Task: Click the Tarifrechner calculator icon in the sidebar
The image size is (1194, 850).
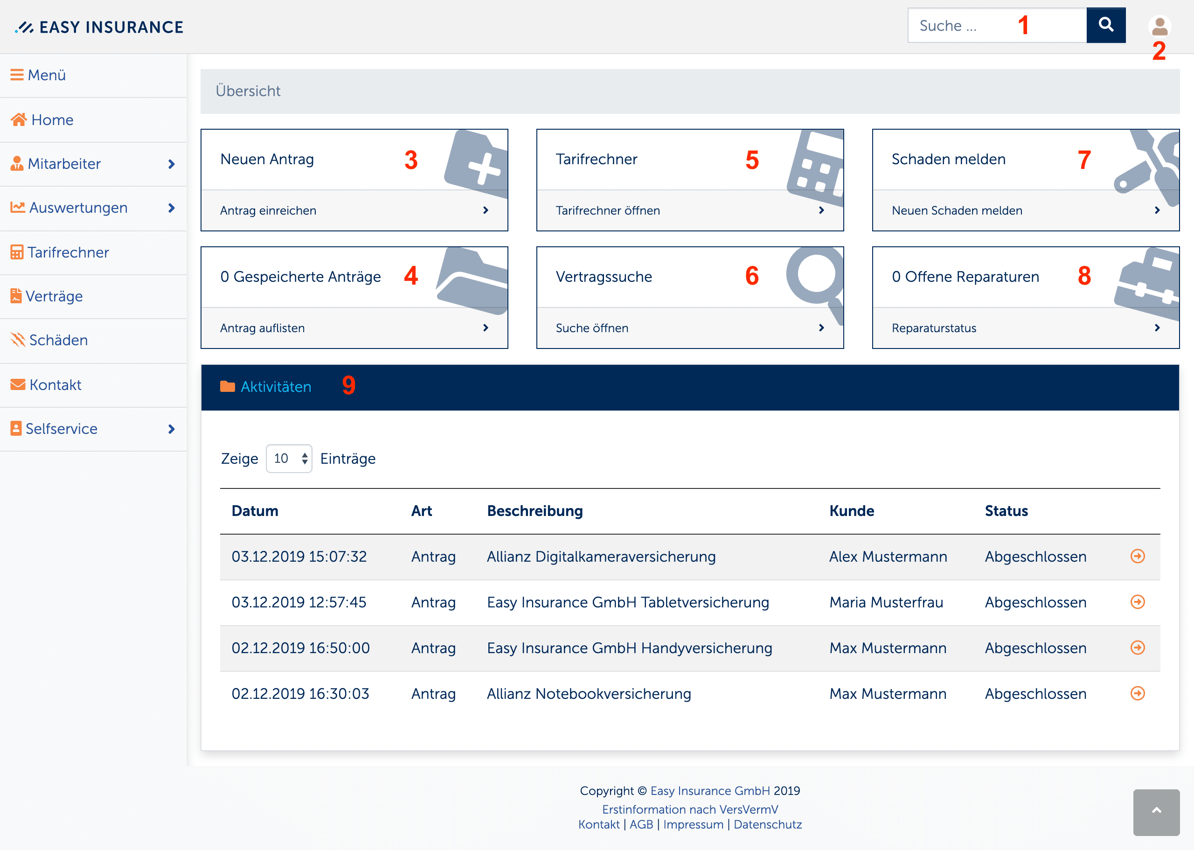Action: [16, 252]
